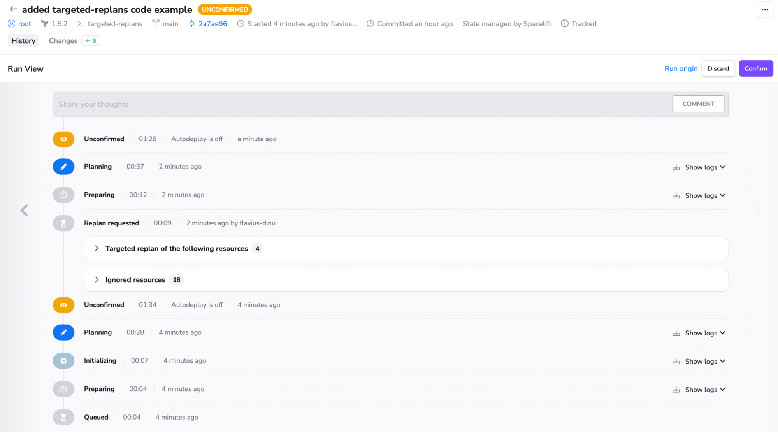Click the Preparing phase clock icon
Screen dimensions: 778x432
pos(63,195)
